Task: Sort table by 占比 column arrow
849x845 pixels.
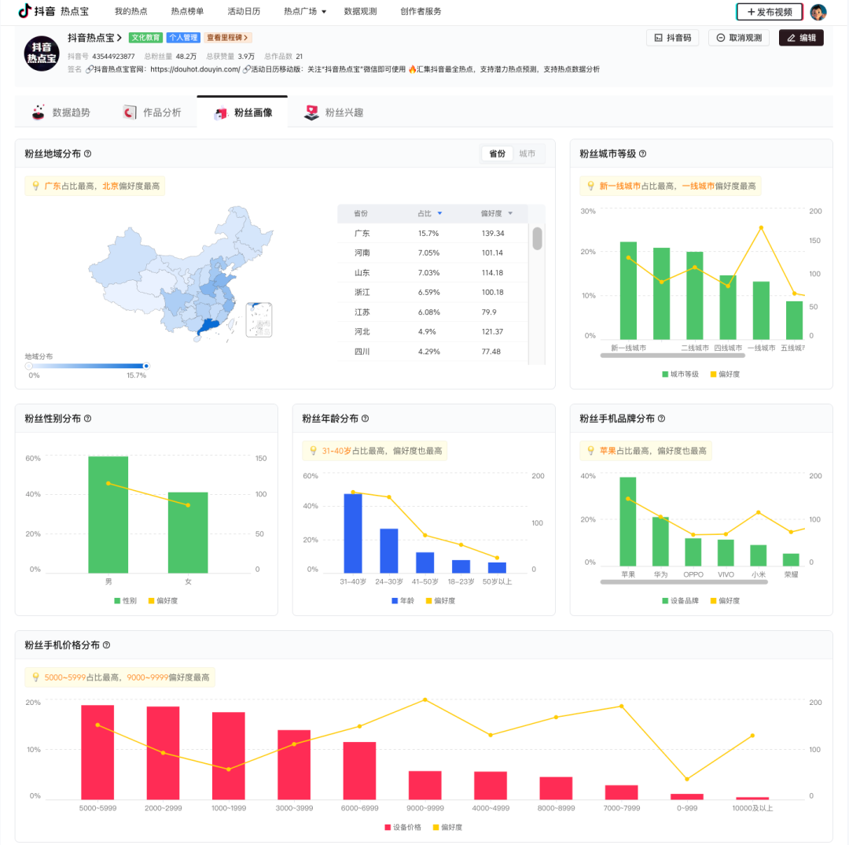Action: tap(439, 213)
